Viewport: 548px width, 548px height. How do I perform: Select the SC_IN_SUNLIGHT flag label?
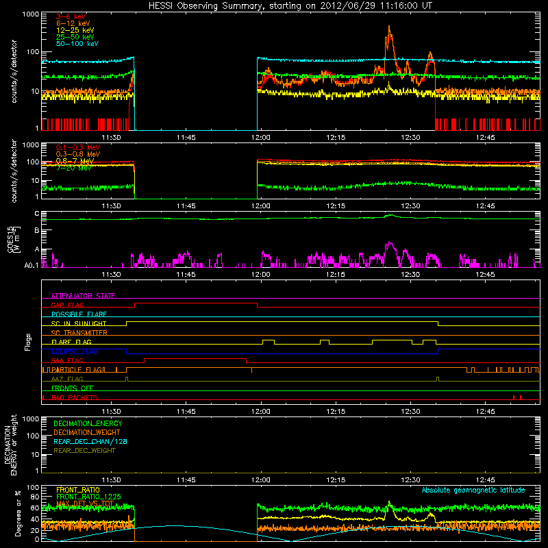pos(79,323)
